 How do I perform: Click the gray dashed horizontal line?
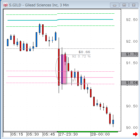(x=60, y=48)
